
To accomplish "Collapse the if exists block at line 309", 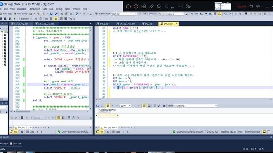I will pyautogui.click(x=26, y=66).
